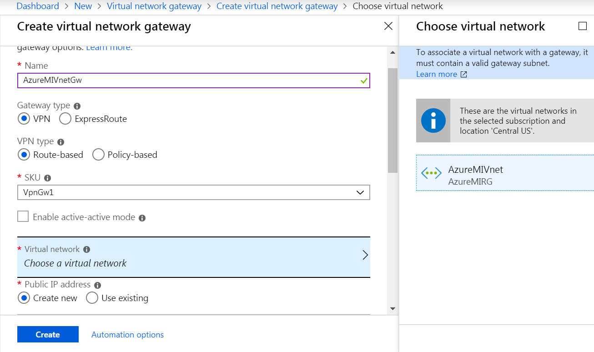
Task: Select the ExpressRoute gateway type radio
Action: pyautogui.click(x=65, y=119)
